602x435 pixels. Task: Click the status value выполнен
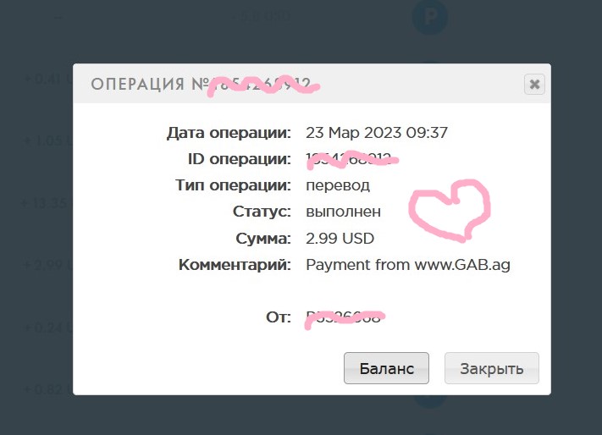click(343, 212)
